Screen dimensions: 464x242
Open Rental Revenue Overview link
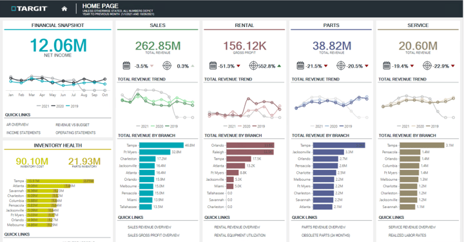pyautogui.click(x=237, y=227)
